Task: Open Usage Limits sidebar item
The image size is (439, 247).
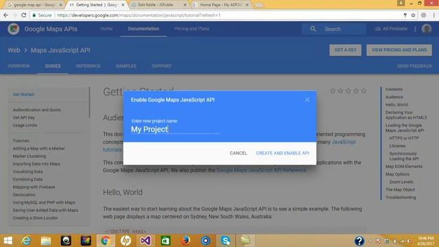Action: click(x=25, y=125)
